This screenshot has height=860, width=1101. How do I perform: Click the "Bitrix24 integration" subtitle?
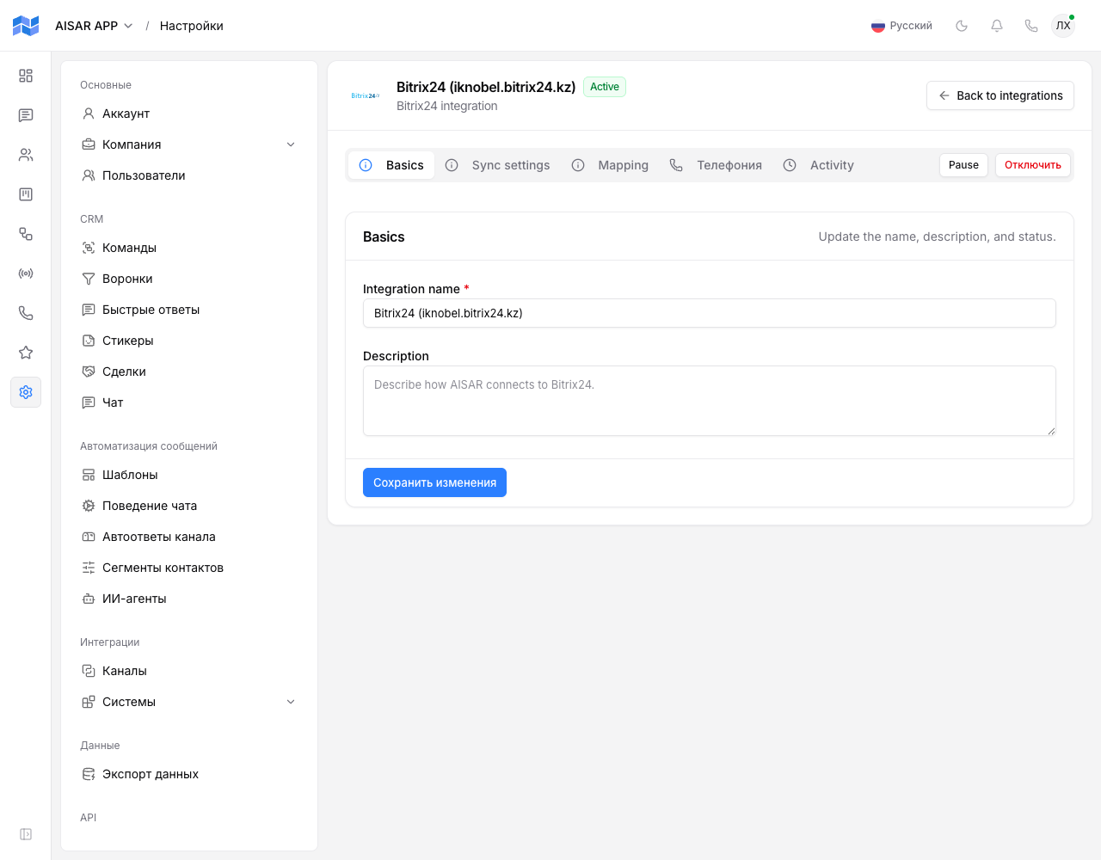[447, 106]
